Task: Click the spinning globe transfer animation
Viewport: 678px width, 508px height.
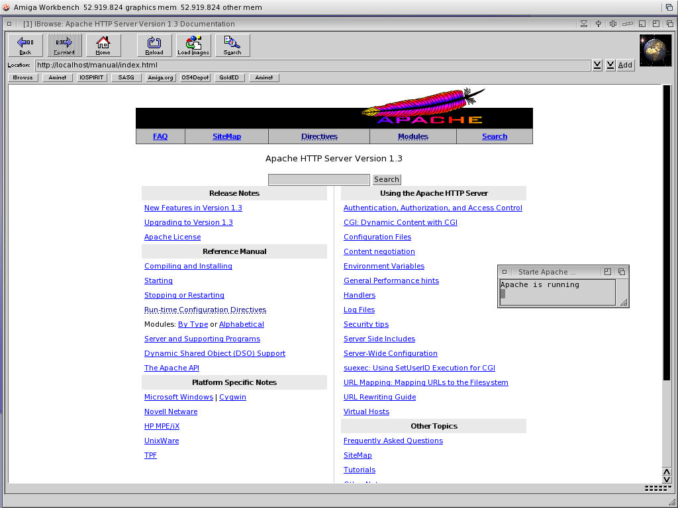Action: point(655,50)
